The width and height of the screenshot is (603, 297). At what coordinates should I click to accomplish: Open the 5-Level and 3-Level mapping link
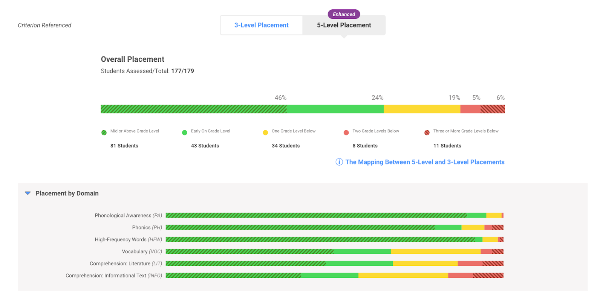tap(425, 162)
